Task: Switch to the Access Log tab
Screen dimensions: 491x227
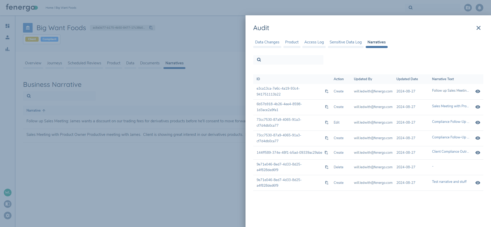Action: [x=314, y=42]
